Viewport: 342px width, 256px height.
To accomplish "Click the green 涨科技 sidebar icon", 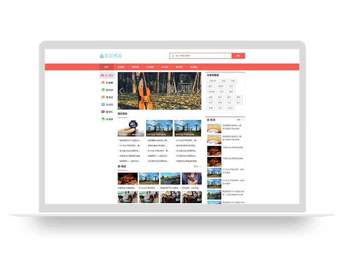I will (103, 89).
